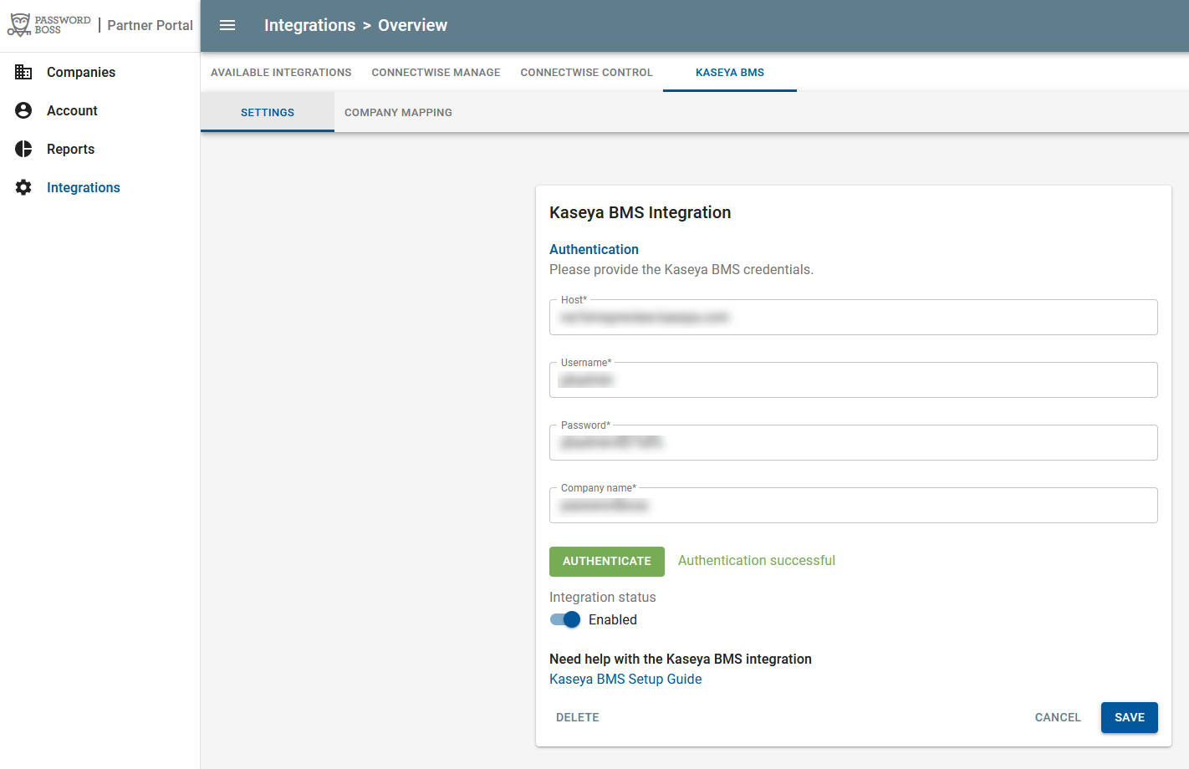Click the Reports pie chart icon
Screen dimensions: 1189x769
point(23,149)
